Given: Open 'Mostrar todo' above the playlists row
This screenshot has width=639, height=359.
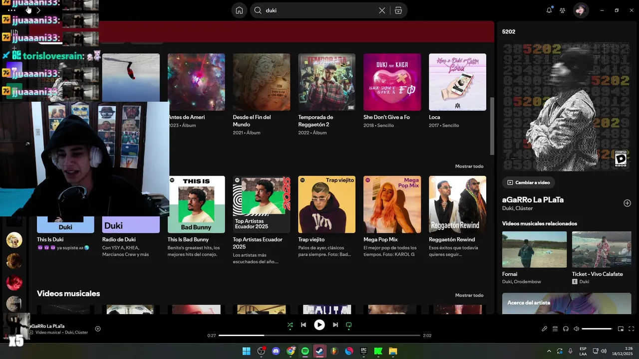Looking at the screenshot, I should [469, 167].
